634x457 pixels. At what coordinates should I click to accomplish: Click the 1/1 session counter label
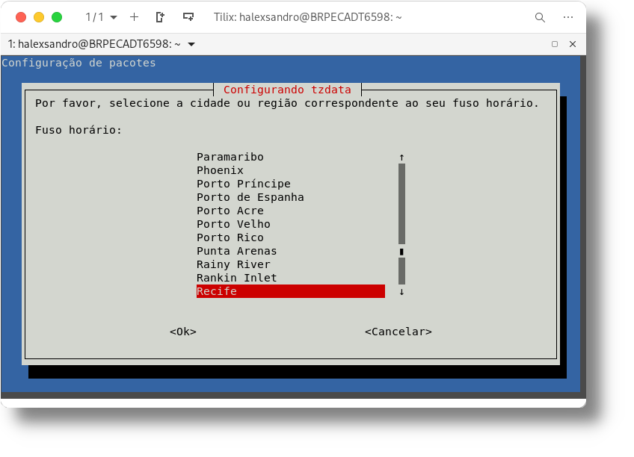[x=94, y=17]
